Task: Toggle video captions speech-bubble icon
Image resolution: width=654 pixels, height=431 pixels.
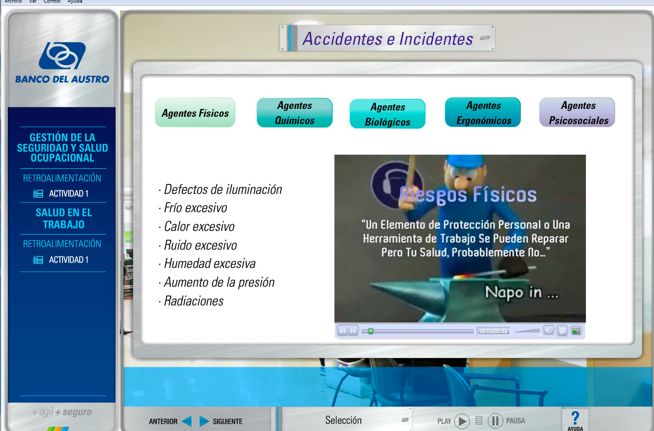Action: 562,331
